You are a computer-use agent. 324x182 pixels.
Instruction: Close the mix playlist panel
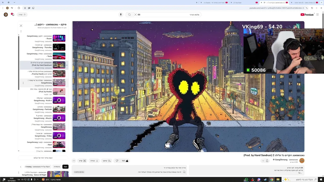pos(21,26)
